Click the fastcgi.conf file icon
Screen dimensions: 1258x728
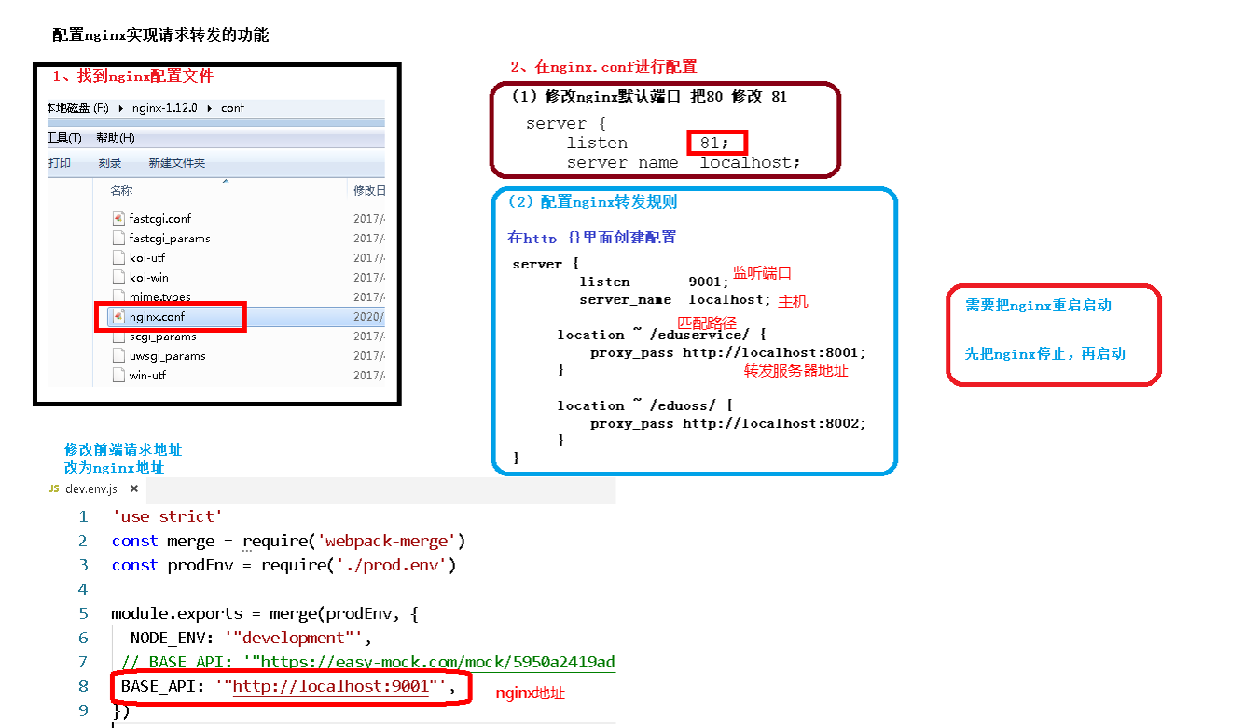coord(119,219)
